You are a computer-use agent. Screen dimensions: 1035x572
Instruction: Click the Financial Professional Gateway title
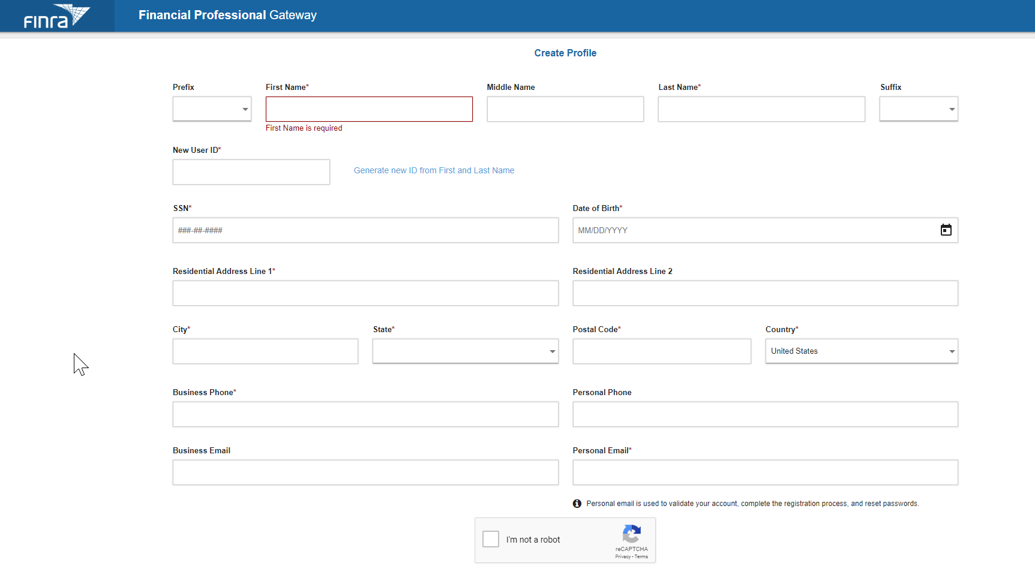[227, 15]
